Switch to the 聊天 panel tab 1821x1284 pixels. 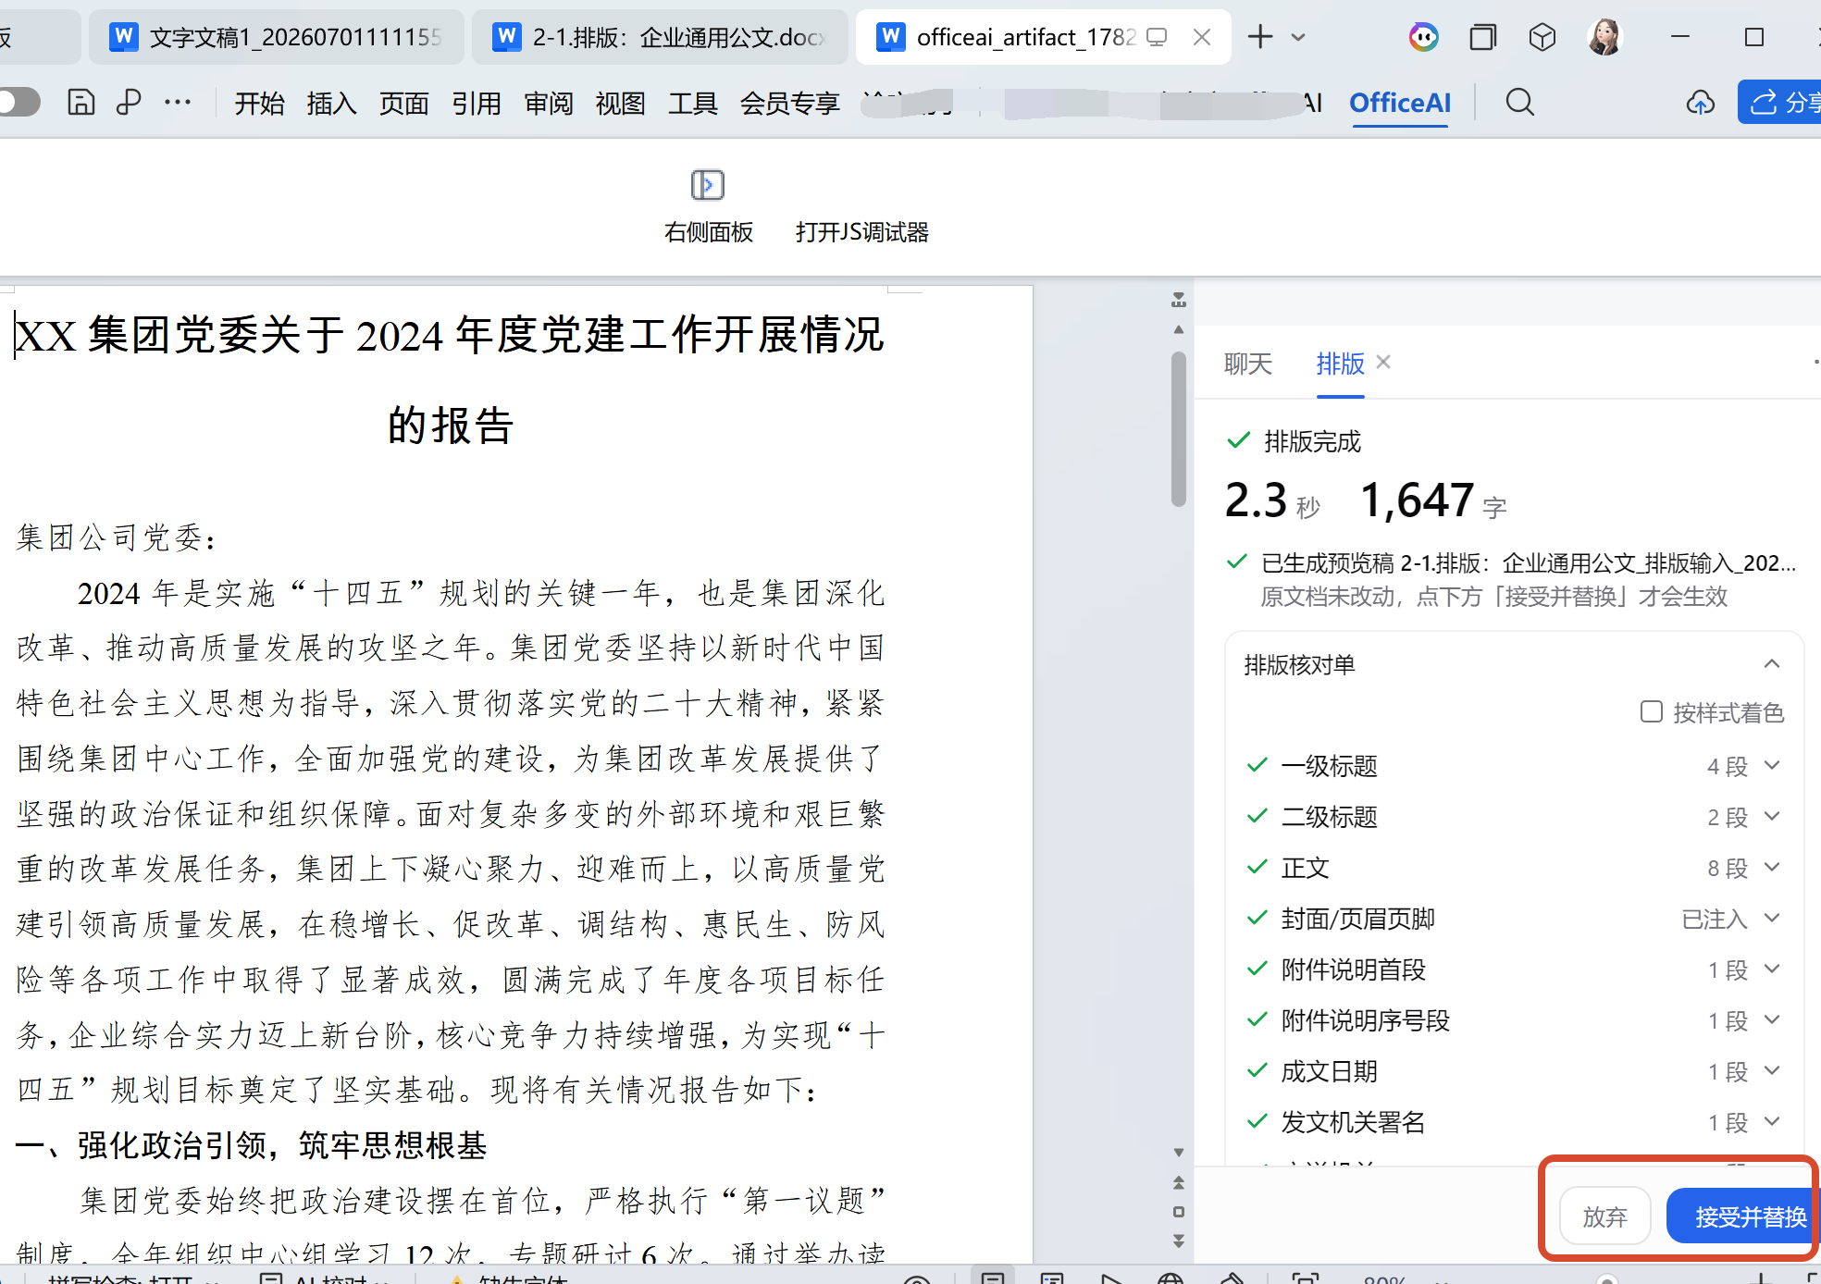[x=1247, y=364]
